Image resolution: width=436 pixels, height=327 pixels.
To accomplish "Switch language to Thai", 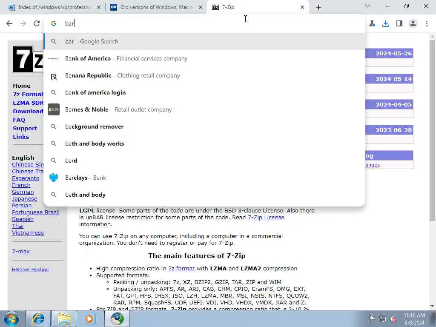I will 17,226.
